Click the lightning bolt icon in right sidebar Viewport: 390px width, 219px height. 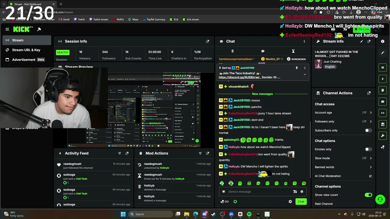(383, 79)
